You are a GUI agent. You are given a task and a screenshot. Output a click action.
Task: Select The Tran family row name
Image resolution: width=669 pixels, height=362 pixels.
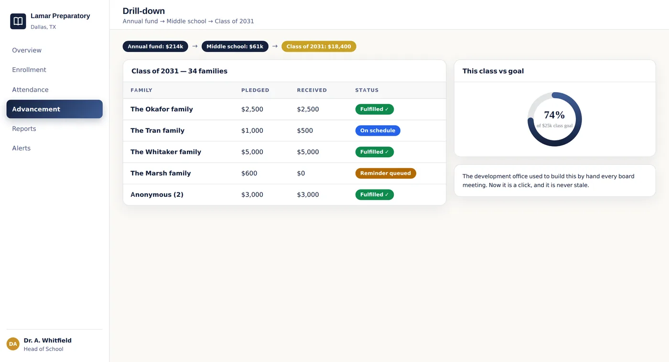click(x=157, y=130)
